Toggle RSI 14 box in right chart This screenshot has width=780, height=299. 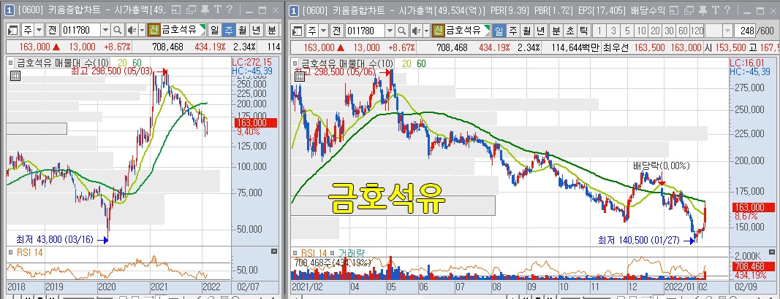coord(295,253)
